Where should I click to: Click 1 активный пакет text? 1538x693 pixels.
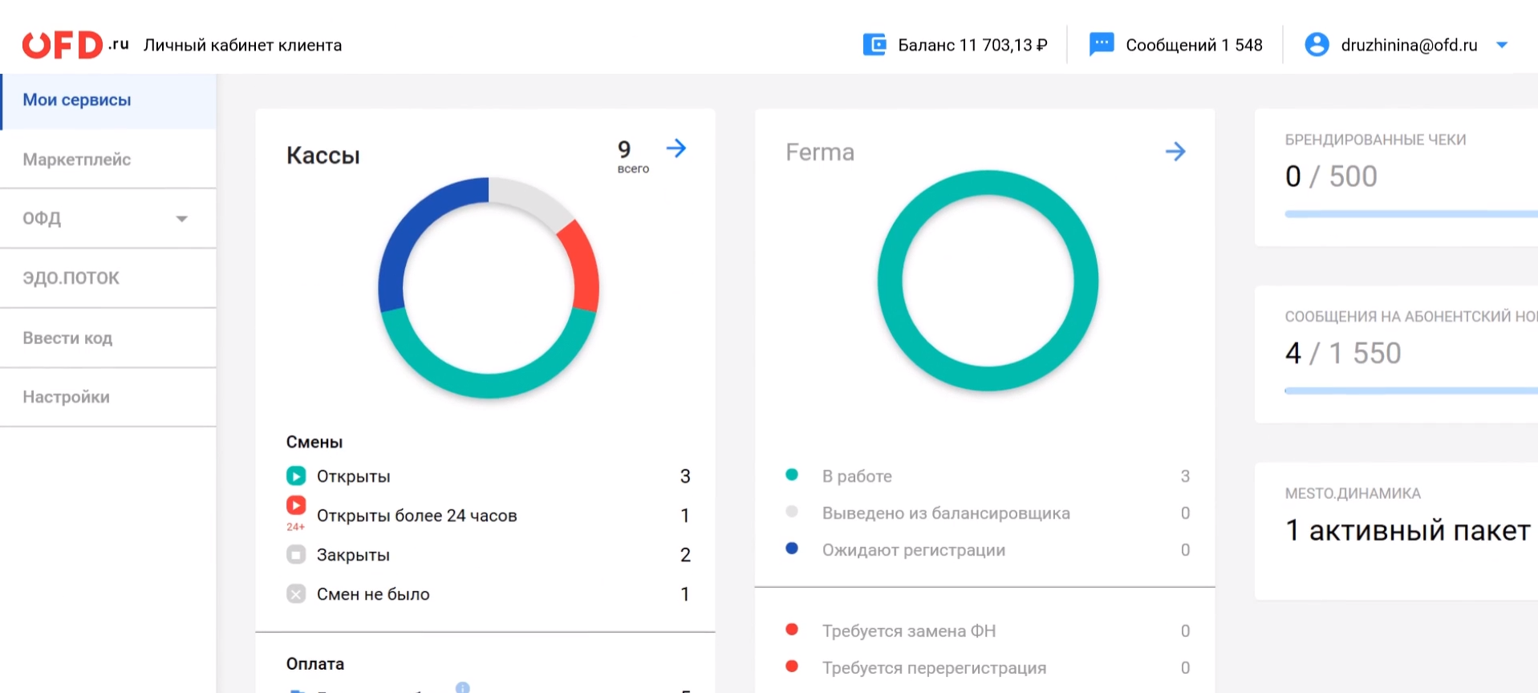point(1408,530)
